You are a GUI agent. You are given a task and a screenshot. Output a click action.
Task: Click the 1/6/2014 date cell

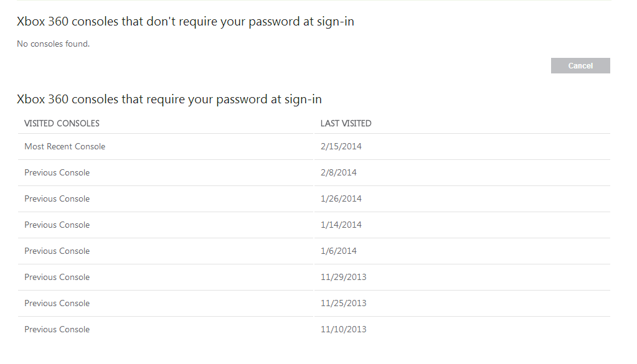click(x=338, y=251)
